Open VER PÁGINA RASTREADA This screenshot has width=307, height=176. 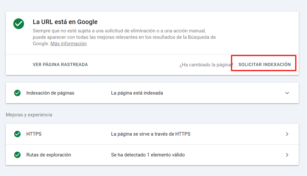click(60, 64)
